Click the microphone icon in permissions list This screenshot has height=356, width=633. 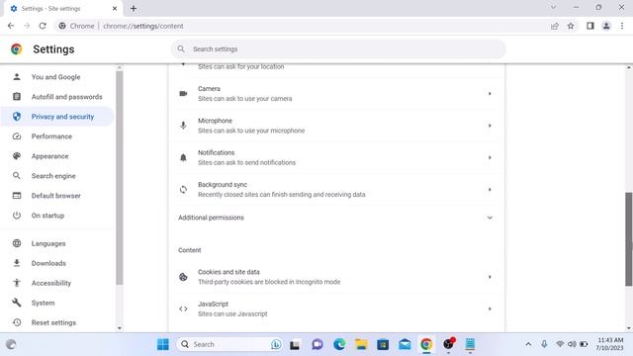tap(183, 126)
